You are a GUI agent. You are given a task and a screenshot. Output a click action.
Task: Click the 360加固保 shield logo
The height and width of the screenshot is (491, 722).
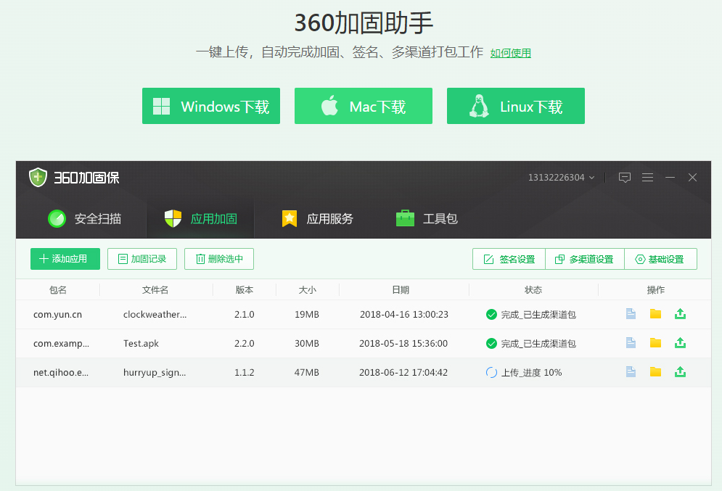pyautogui.click(x=38, y=177)
